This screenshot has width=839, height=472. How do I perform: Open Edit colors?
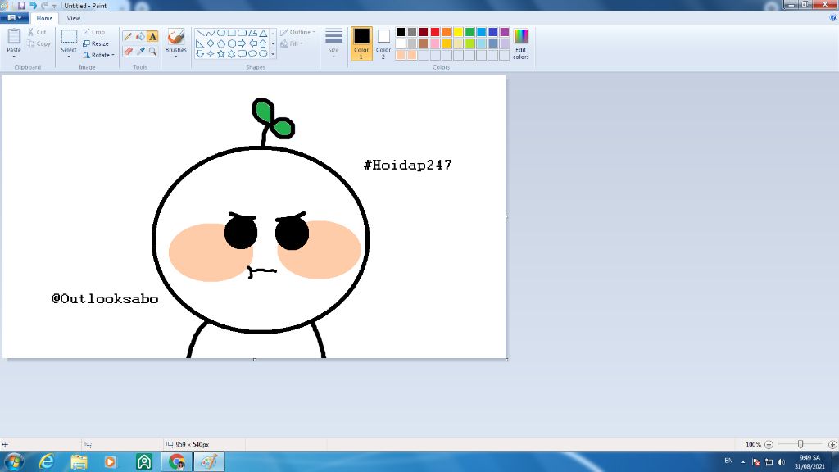point(520,43)
